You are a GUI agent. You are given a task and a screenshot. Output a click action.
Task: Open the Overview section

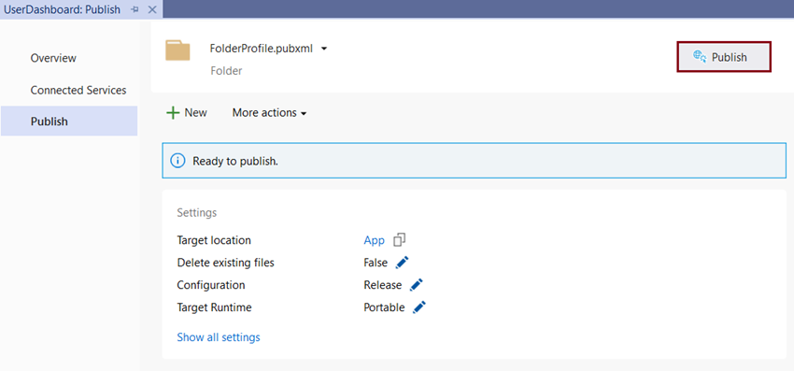tap(53, 58)
